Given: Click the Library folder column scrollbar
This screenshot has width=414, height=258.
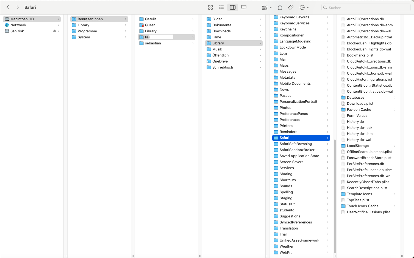Looking at the screenshot, I should tap(335, 196).
